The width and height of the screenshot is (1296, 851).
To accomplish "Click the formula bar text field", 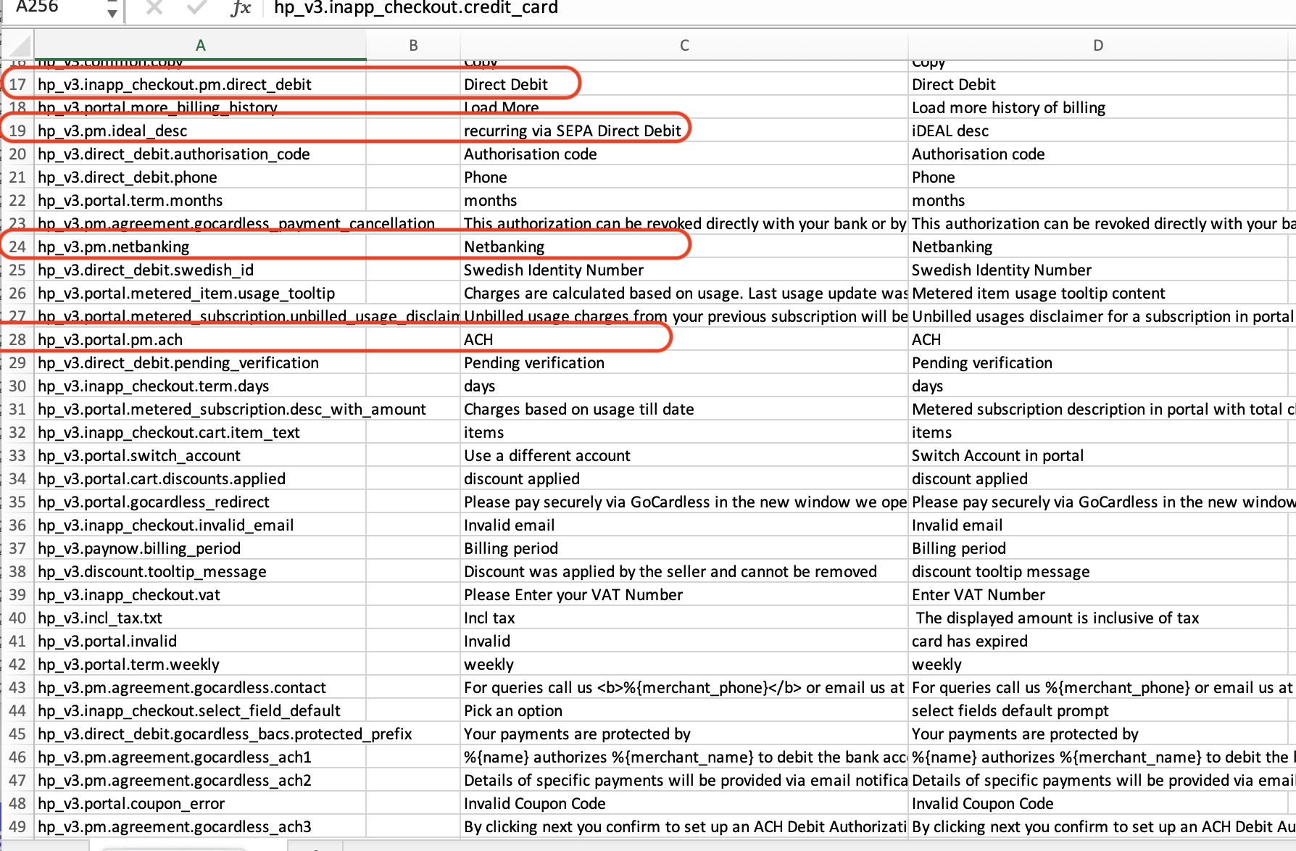I will pos(725,9).
